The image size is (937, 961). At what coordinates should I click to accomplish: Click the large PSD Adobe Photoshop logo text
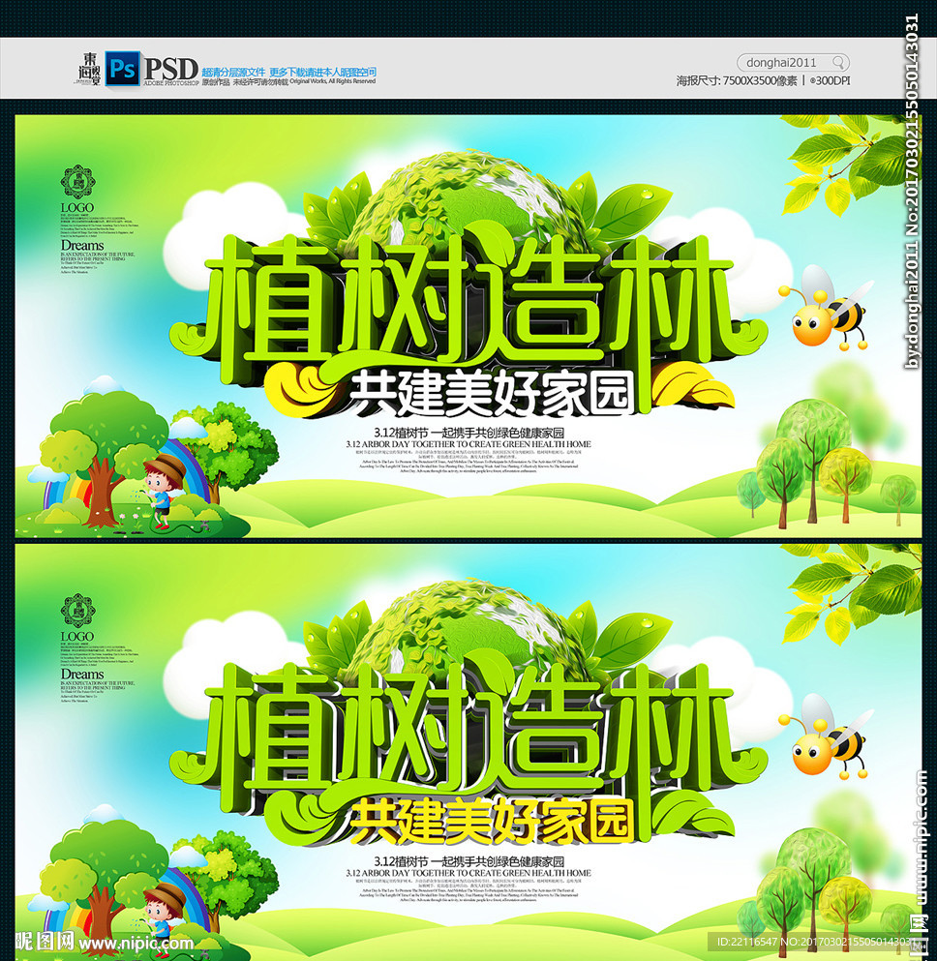(171, 70)
